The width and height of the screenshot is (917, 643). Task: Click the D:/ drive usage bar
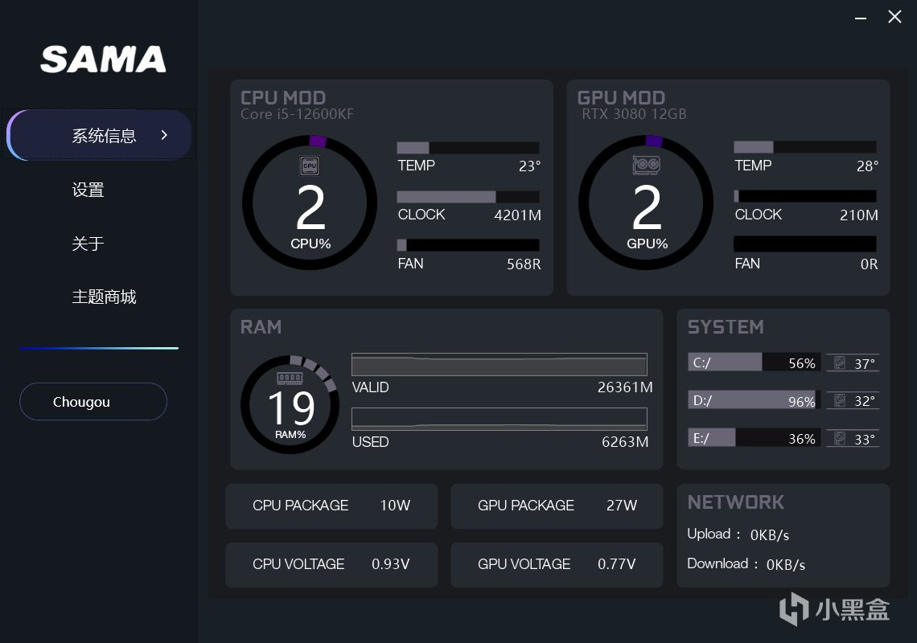click(755, 400)
